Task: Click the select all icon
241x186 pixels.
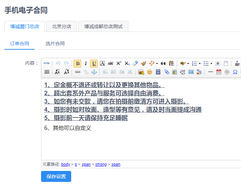Action: click(218, 63)
